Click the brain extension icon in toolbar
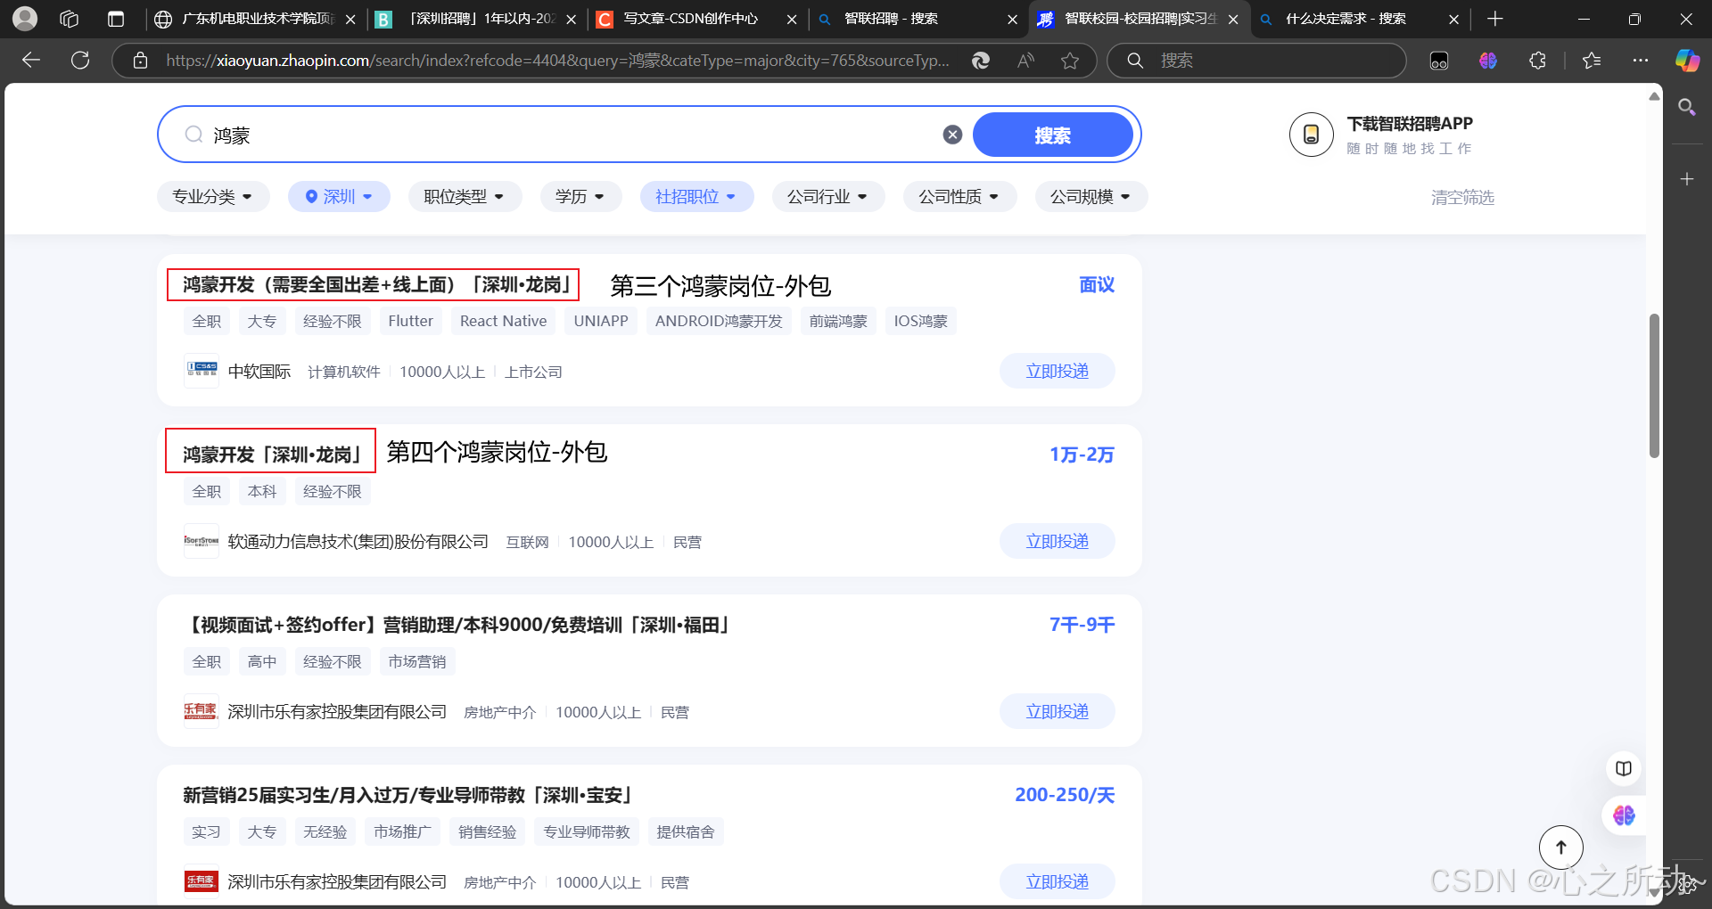Screen dimensions: 1712x909 point(1488,60)
